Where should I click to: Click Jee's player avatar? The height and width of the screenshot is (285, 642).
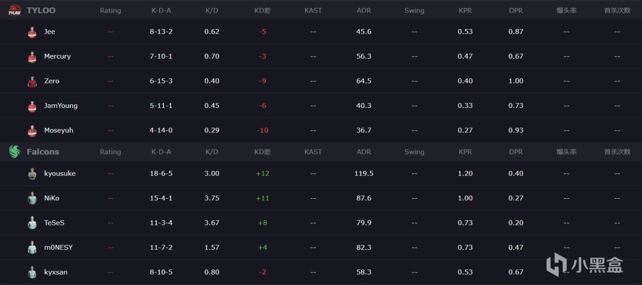point(32,32)
